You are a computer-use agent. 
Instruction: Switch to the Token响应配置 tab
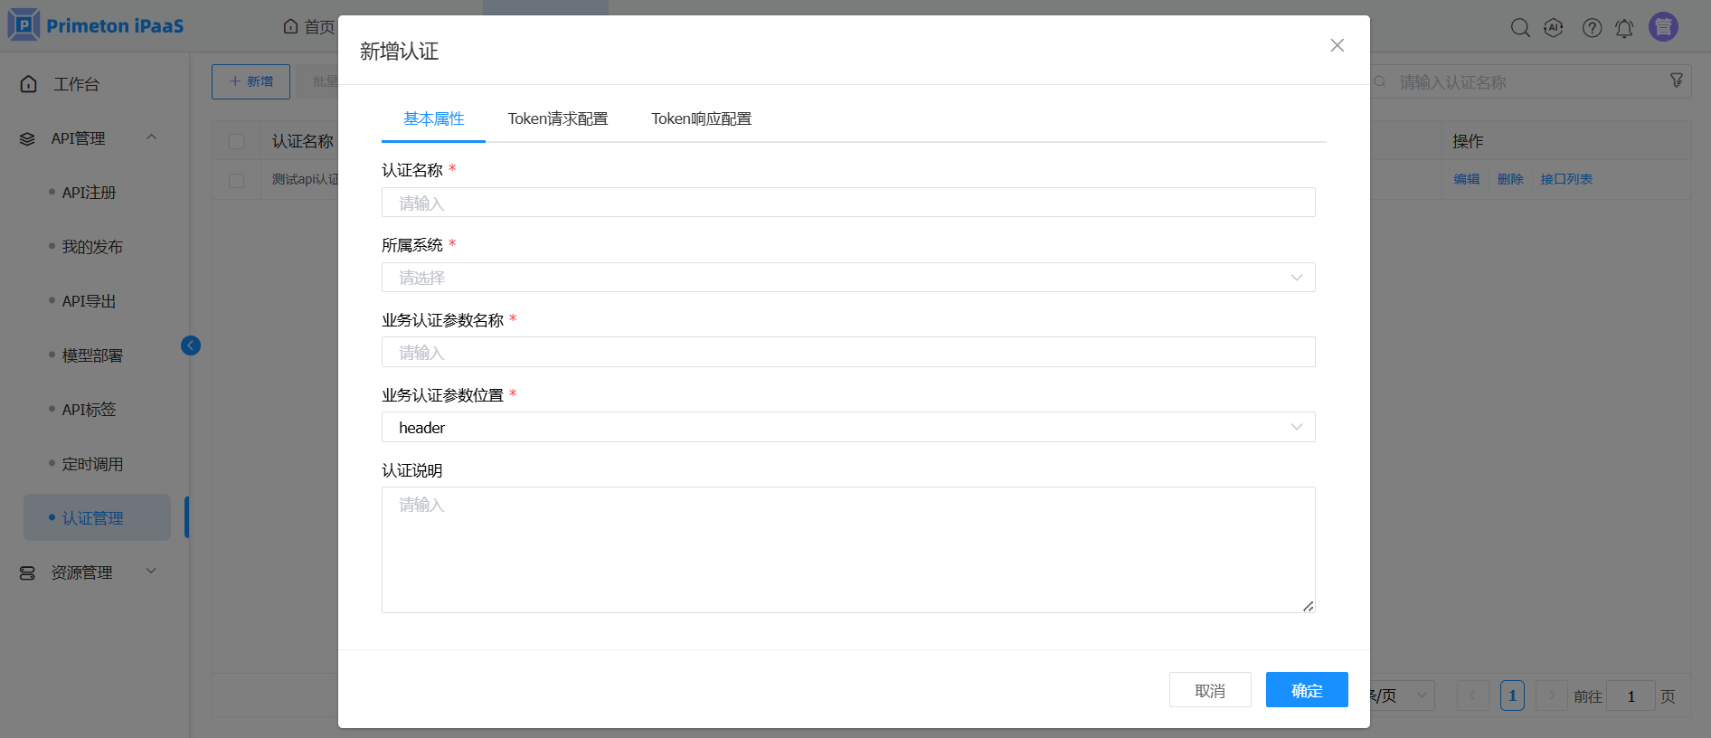[701, 119]
